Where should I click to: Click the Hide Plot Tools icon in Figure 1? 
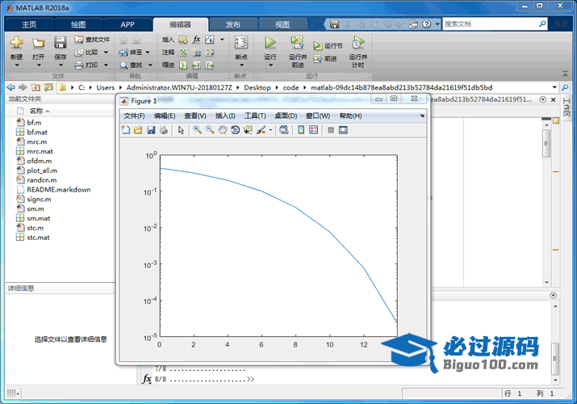click(331, 130)
